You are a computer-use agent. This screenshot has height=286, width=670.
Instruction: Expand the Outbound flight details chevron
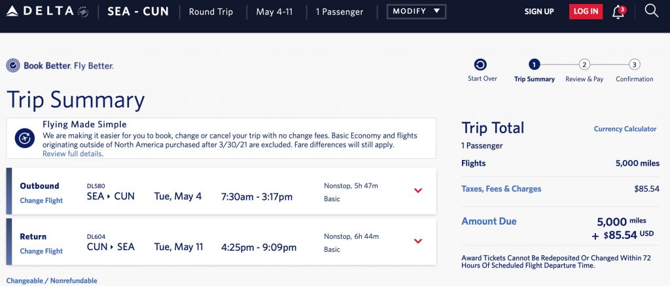418,191
